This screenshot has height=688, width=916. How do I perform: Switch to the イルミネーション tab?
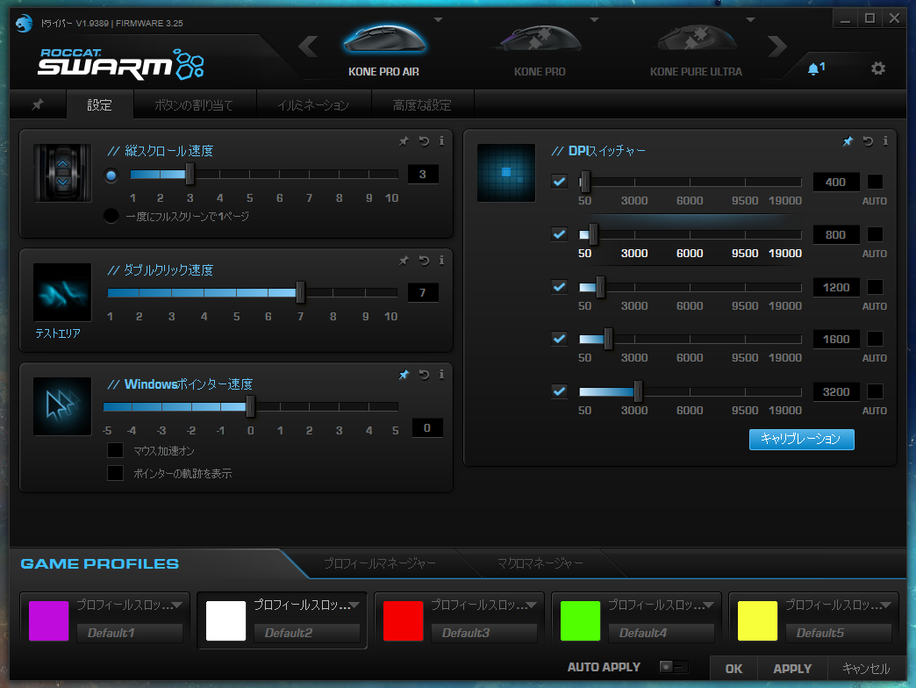(313, 104)
